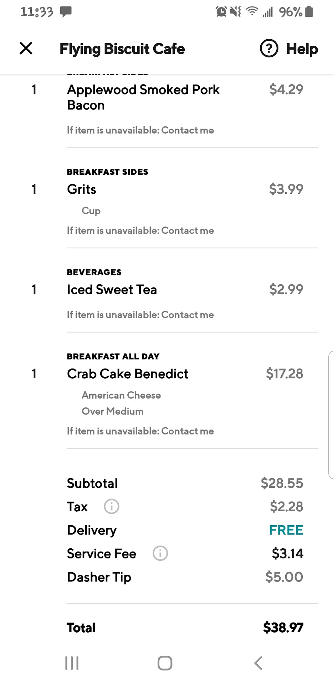Image resolution: width=333 pixels, height=685 pixels.
Task: Select Applewood Smoked Pork Bacon item
Action: (143, 97)
